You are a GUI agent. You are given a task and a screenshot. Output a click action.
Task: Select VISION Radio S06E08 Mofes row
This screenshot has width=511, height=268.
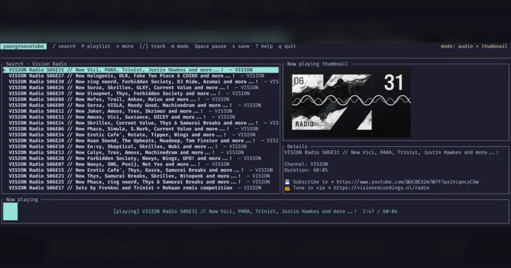tap(141, 99)
